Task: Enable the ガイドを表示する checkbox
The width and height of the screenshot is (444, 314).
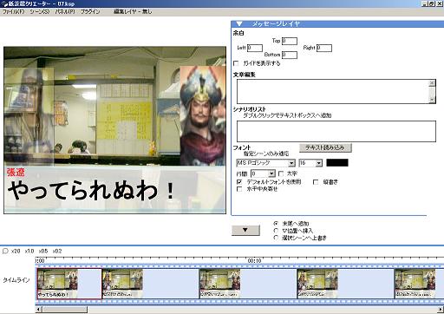Action: 236,63
